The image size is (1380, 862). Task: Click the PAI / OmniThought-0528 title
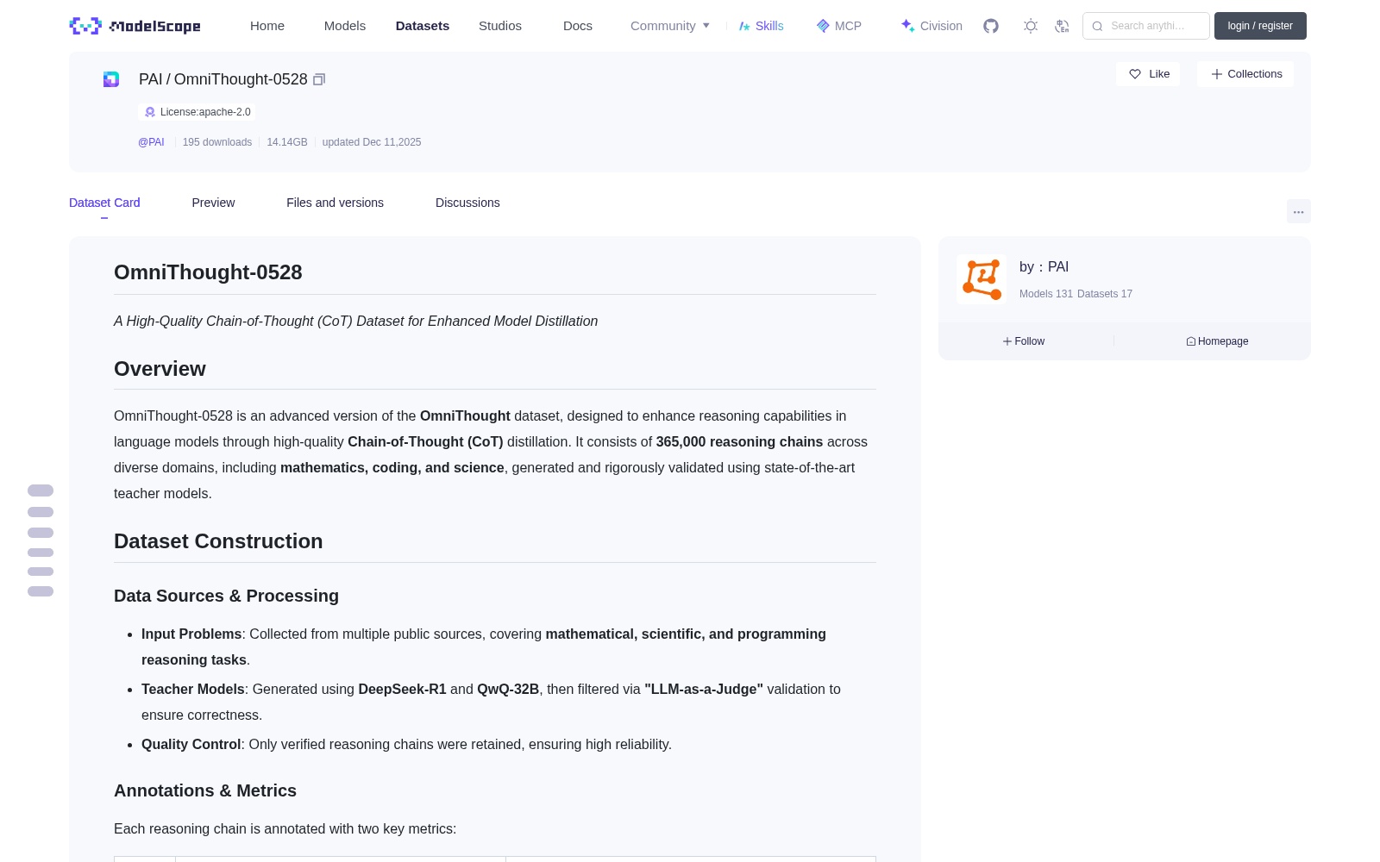click(x=223, y=79)
